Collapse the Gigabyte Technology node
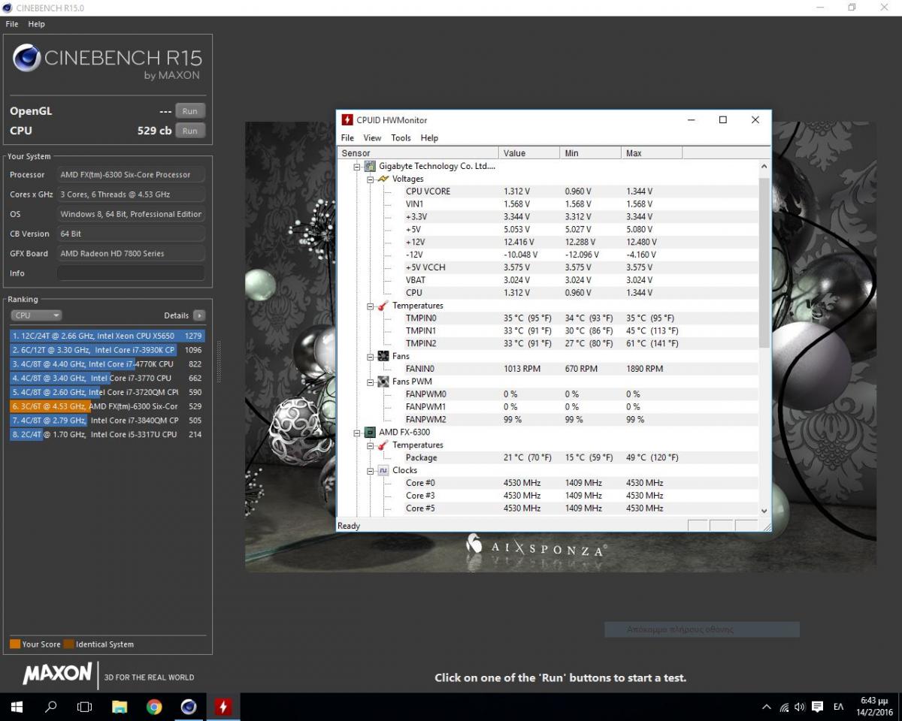Image resolution: width=902 pixels, height=721 pixels. (x=357, y=166)
